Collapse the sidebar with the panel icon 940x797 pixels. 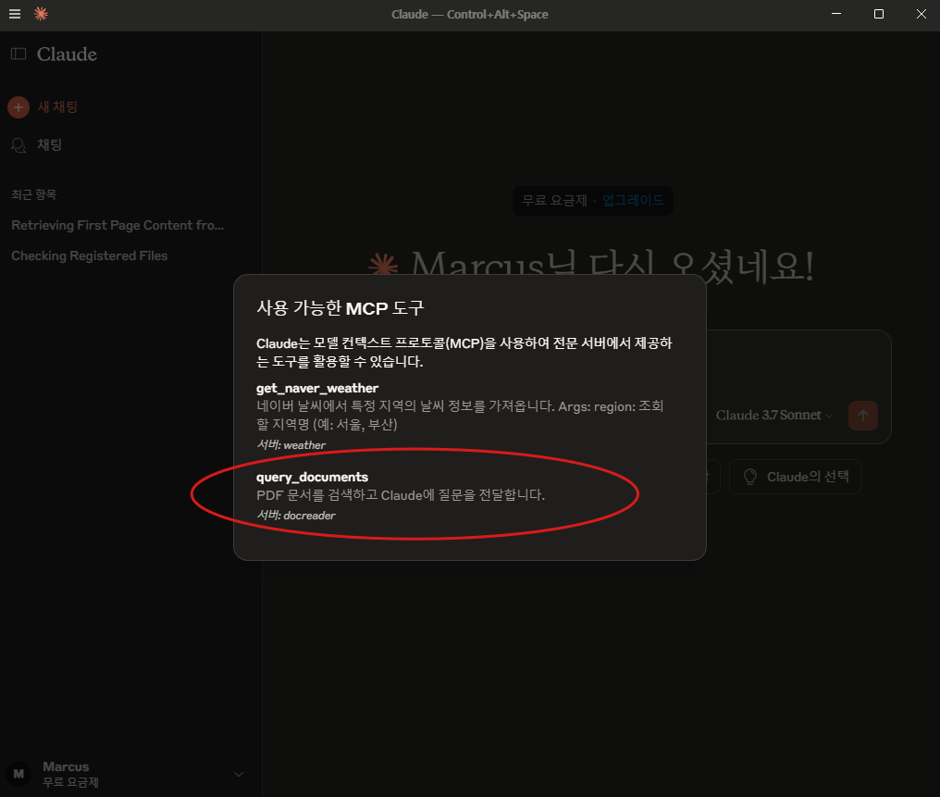[19, 54]
